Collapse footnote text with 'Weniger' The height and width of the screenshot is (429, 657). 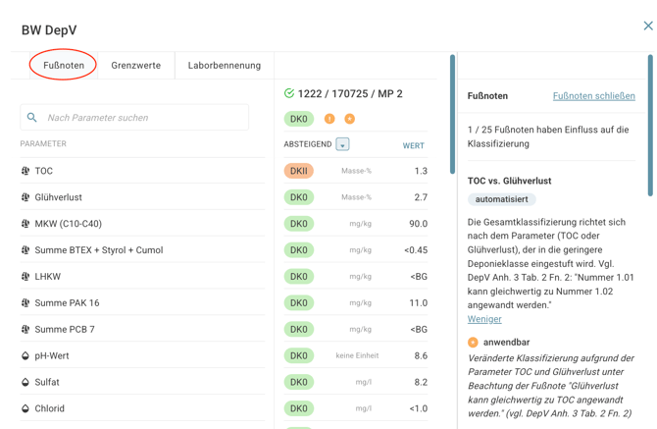(x=484, y=319)
